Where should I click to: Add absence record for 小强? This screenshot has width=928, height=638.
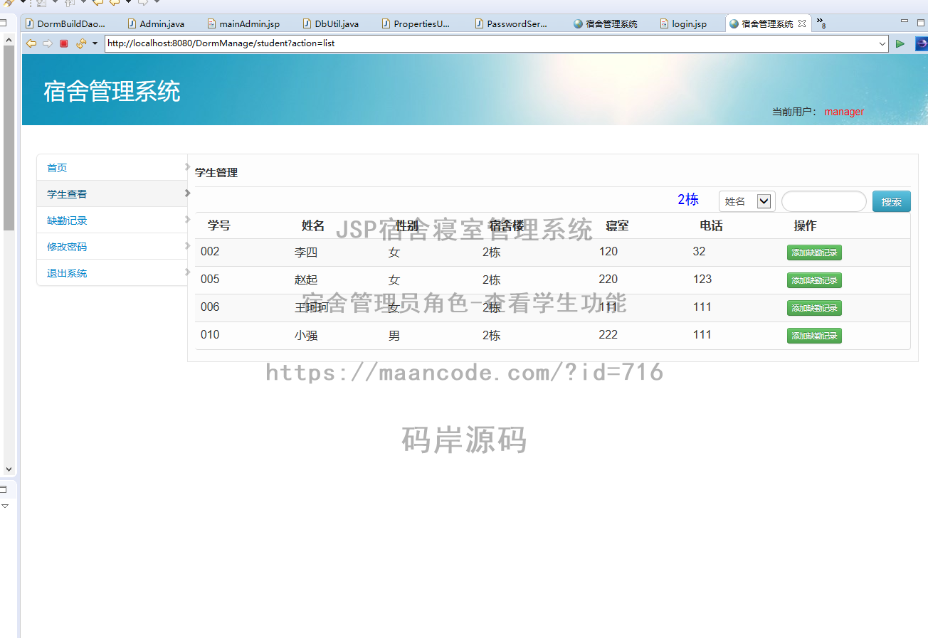pyautogui.click(x=814, y=336)
